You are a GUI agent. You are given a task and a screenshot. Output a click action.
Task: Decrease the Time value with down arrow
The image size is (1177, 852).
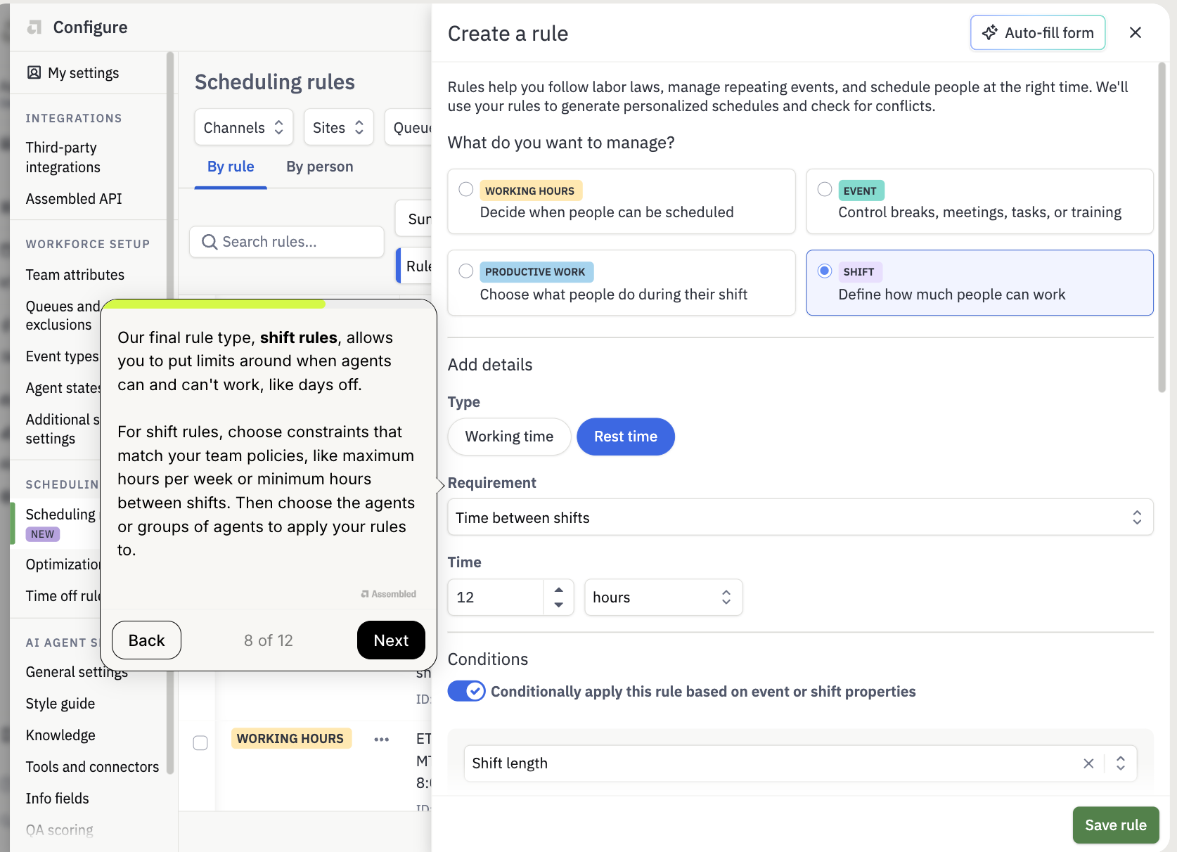[x=559, y=605]
